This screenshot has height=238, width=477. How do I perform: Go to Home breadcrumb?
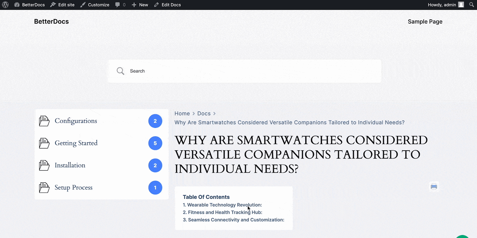[x=182, y=114]
